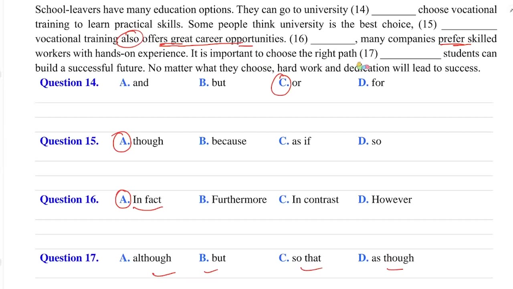
Task: Click the collapse arrows icon at top-right corner
Action: pos(511,10)
